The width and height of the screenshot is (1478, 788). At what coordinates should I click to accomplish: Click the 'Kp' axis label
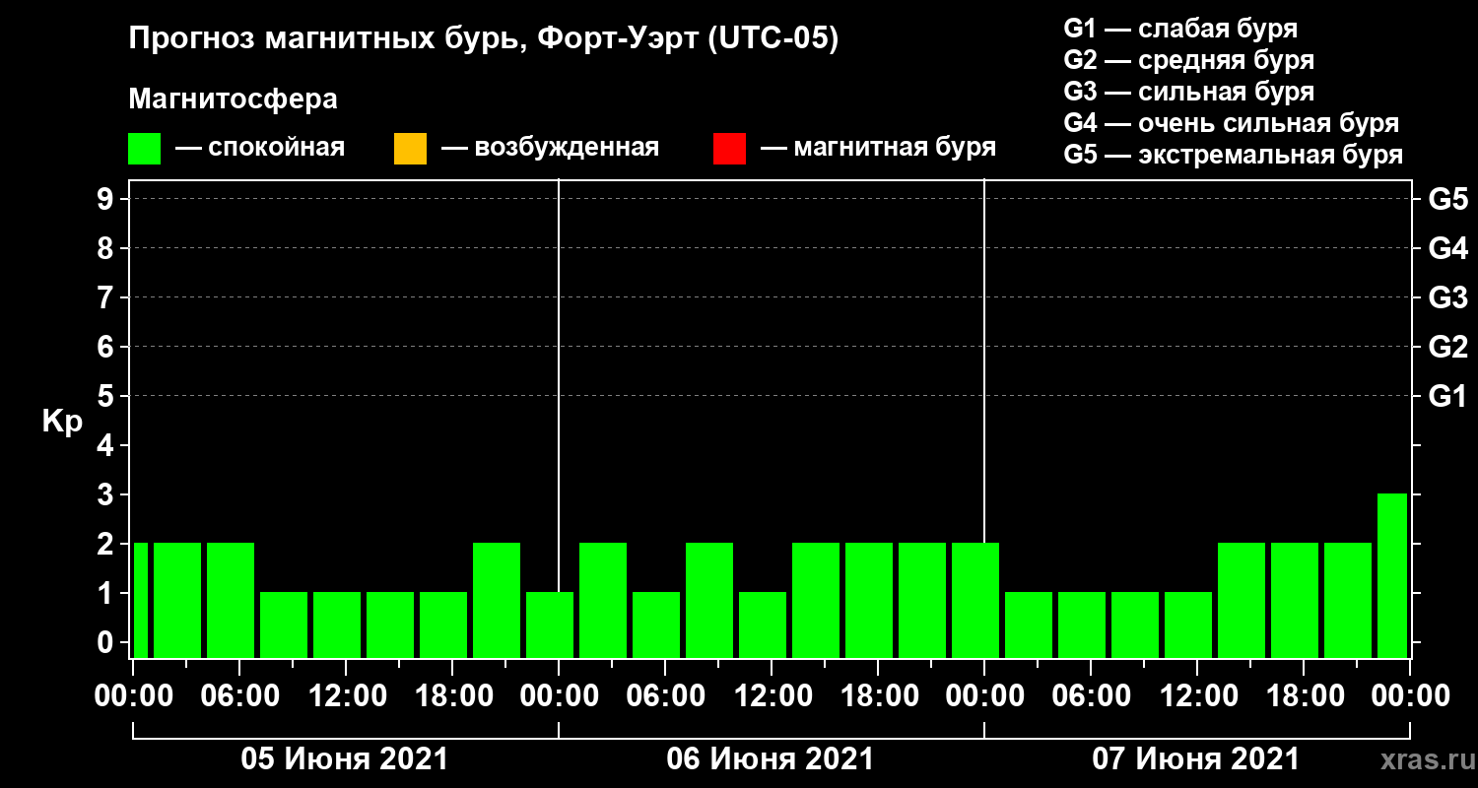(62, 421)
